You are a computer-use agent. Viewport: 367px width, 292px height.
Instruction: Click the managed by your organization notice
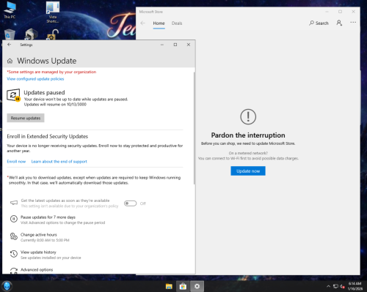pyautogui.click(x=51, y=72)
